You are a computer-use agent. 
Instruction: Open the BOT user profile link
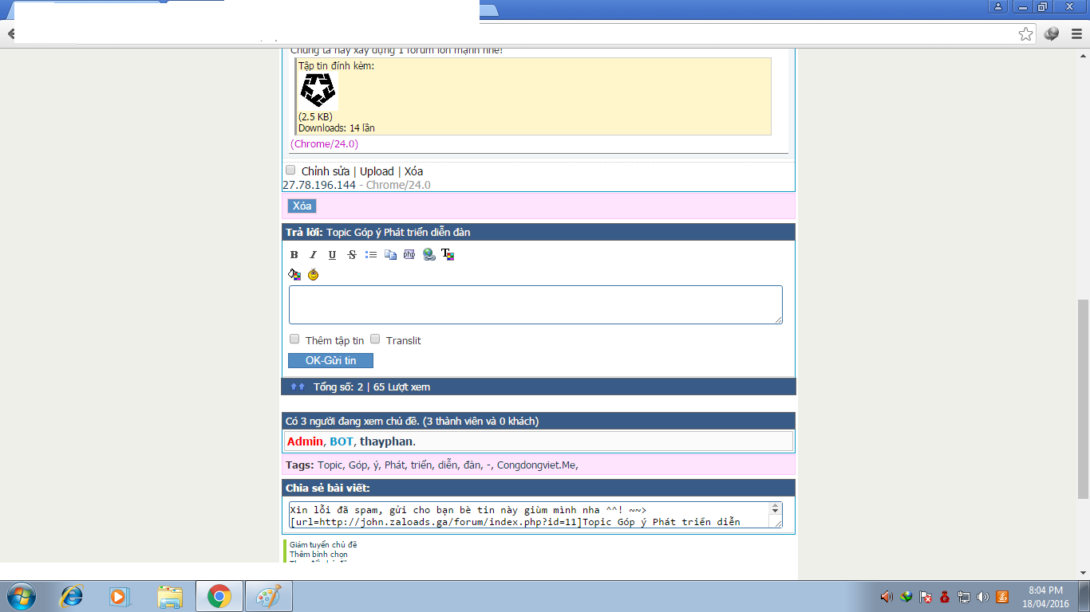pos(342,441)
